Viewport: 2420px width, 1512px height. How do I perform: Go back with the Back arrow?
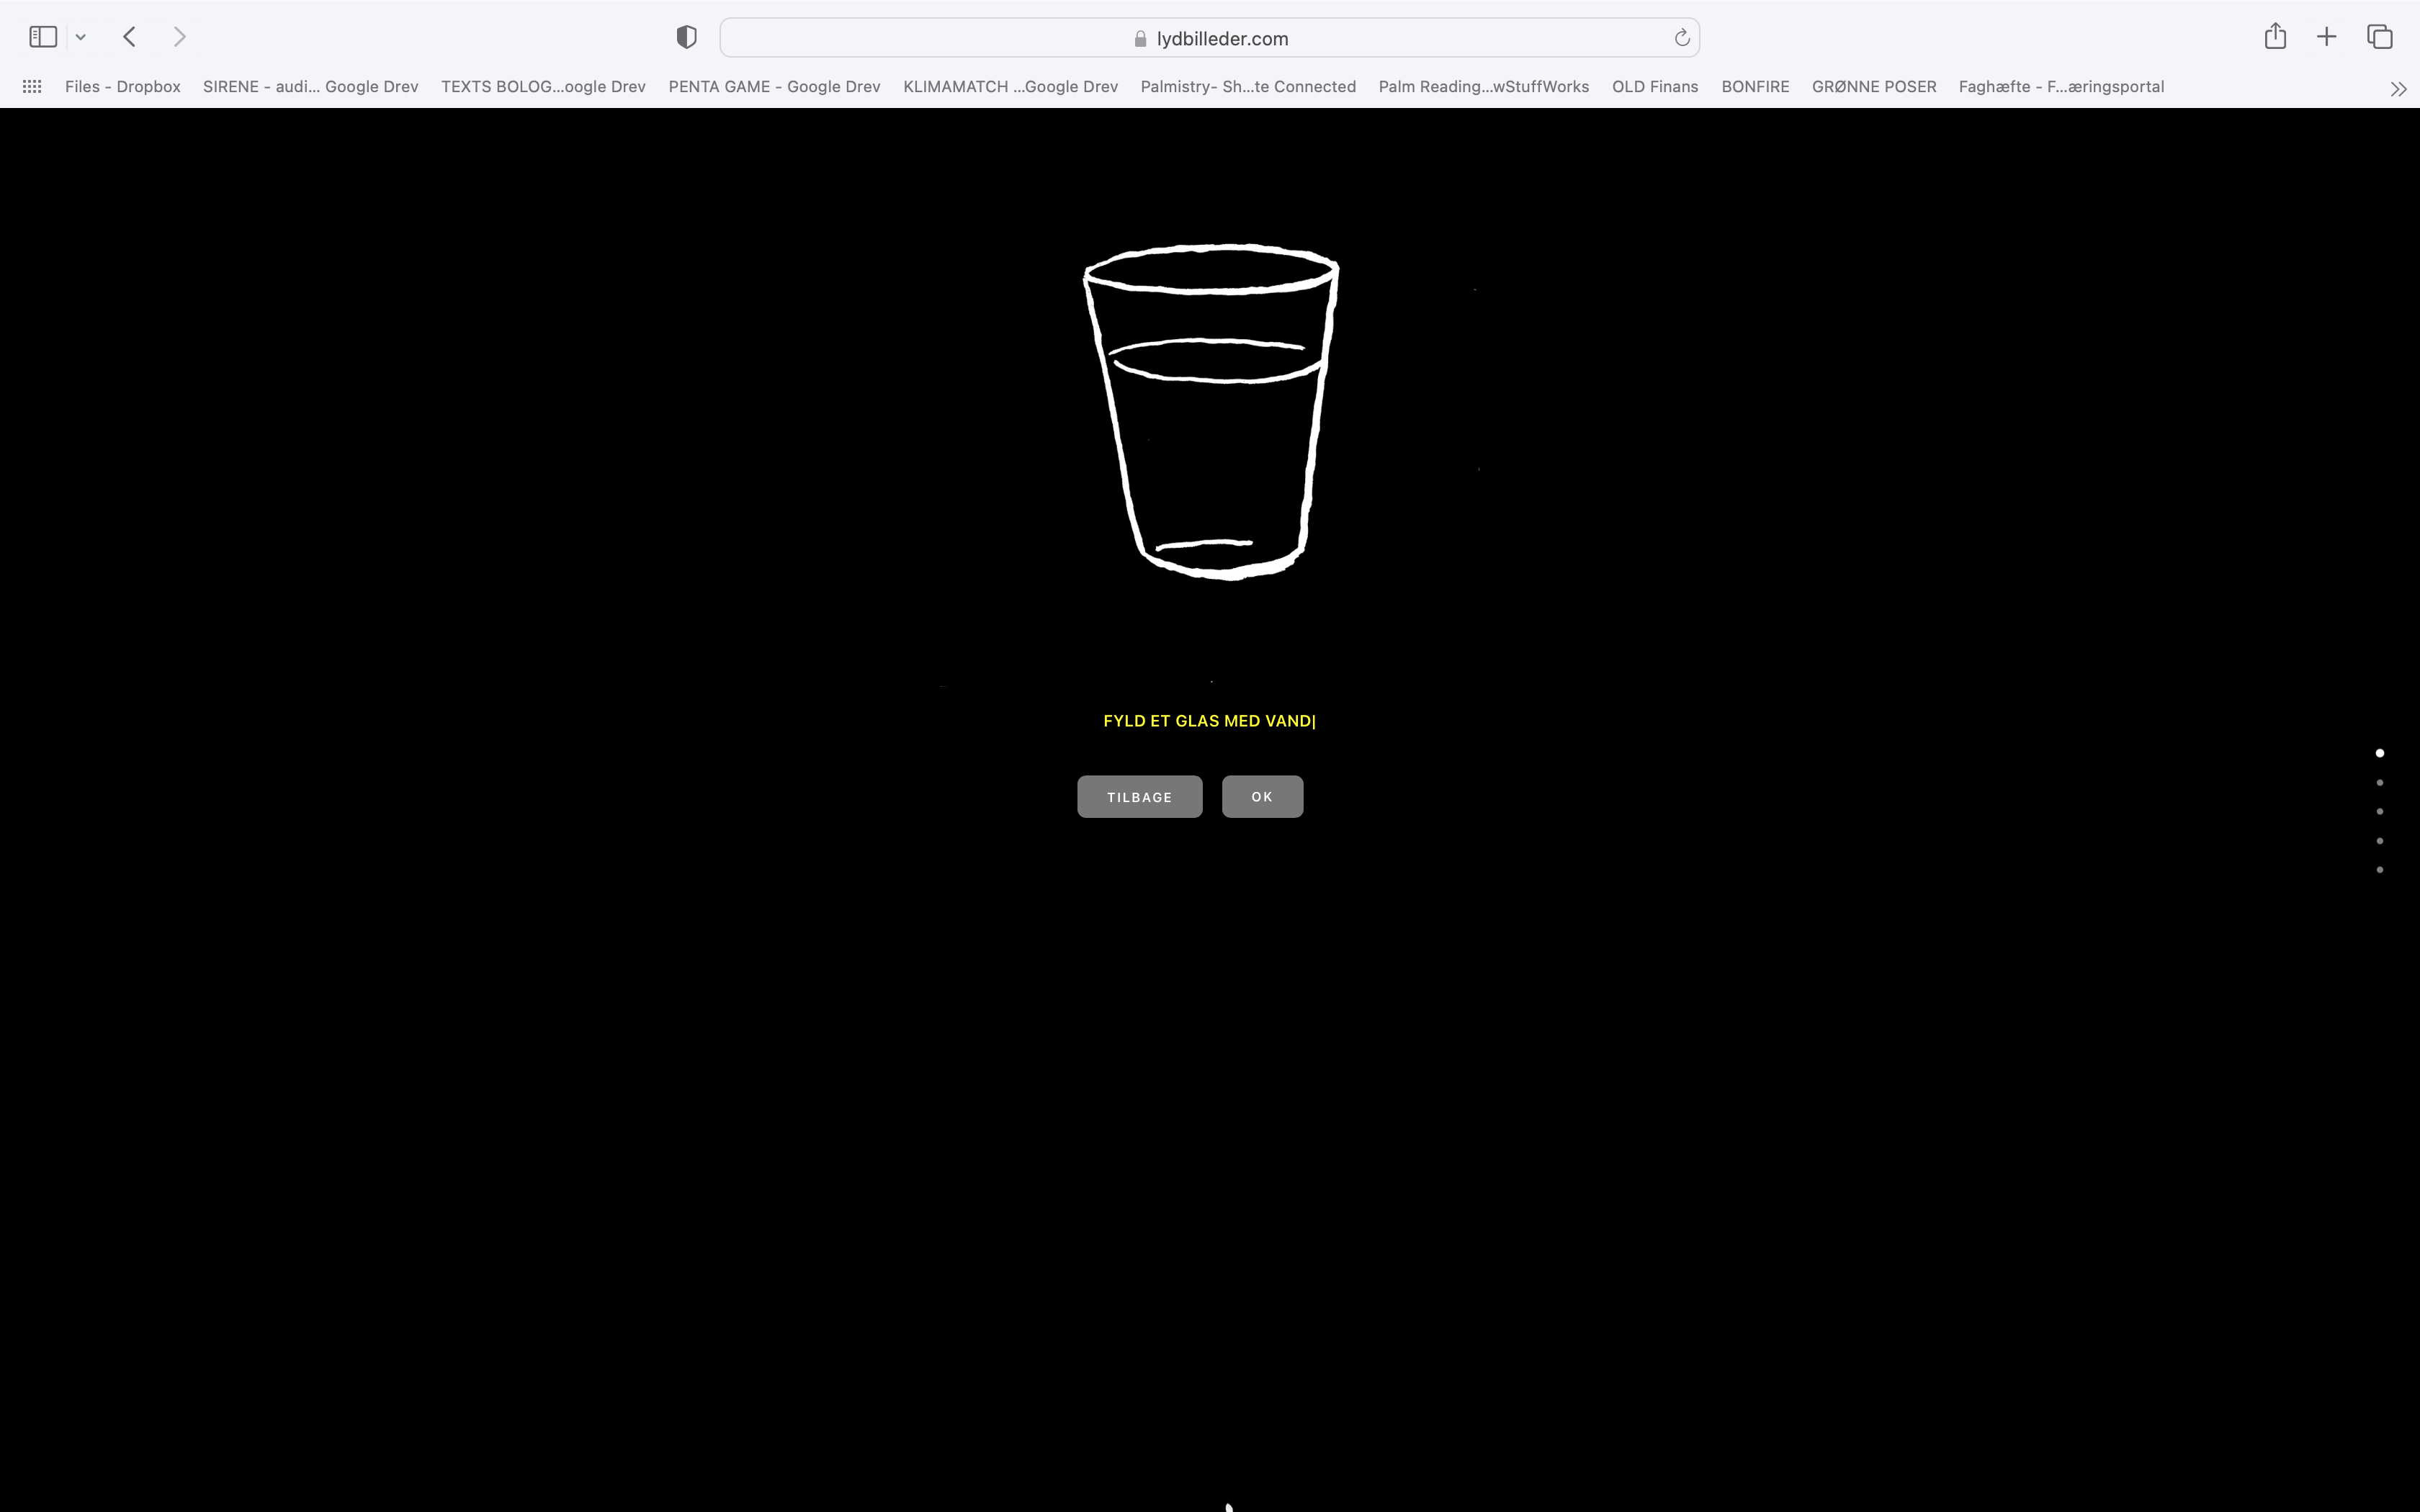point(129,37)
